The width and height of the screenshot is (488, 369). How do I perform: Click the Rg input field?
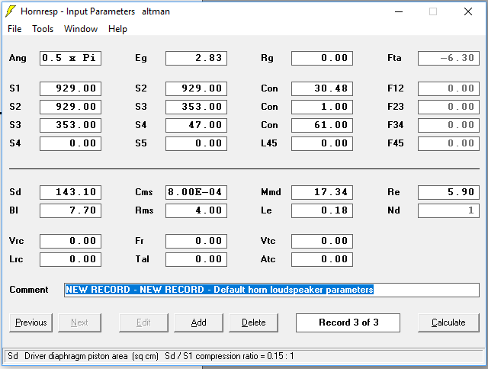tap(322, 58)
